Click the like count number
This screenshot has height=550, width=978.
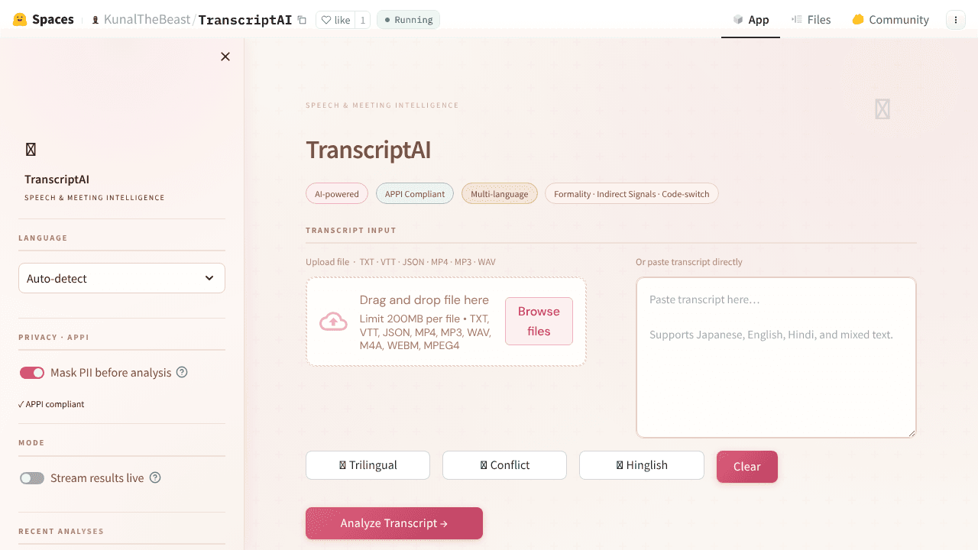pyautogui.click(x=363, y=20)
